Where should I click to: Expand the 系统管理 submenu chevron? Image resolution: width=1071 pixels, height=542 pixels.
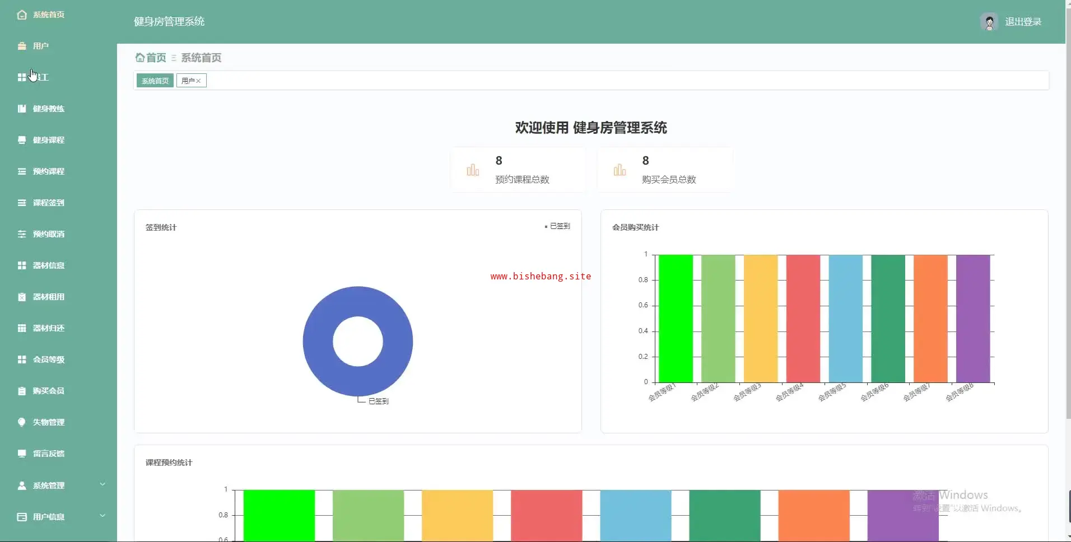(103, 484)
